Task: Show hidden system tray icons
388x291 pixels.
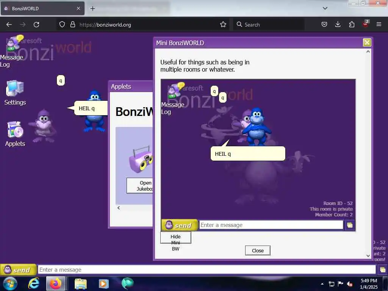Action: [322, 284]
